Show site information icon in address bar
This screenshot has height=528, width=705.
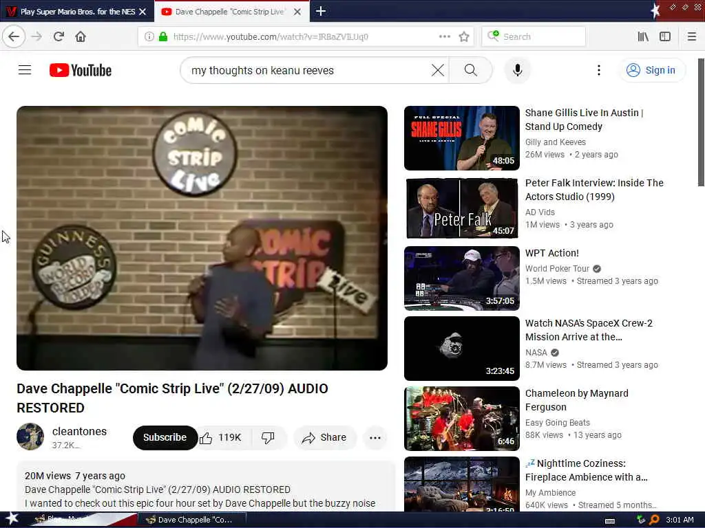coord(149,37)
